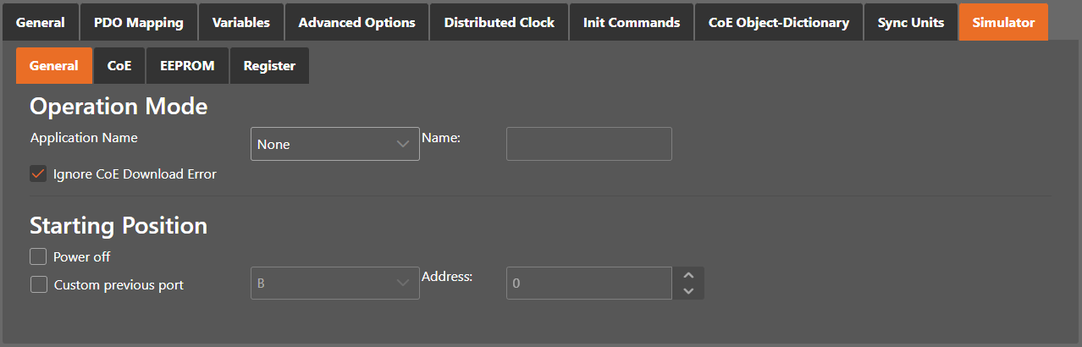Expand the Application Name dropdown
Viewport: 1082px width, 347px height.
[334, 144]
